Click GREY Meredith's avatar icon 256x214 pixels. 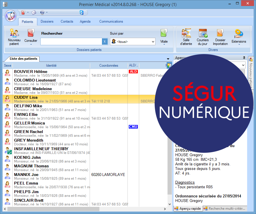coord(7,142)
